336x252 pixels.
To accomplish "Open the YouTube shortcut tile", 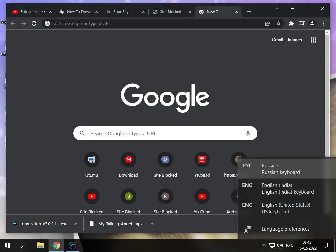I will 202,201.
